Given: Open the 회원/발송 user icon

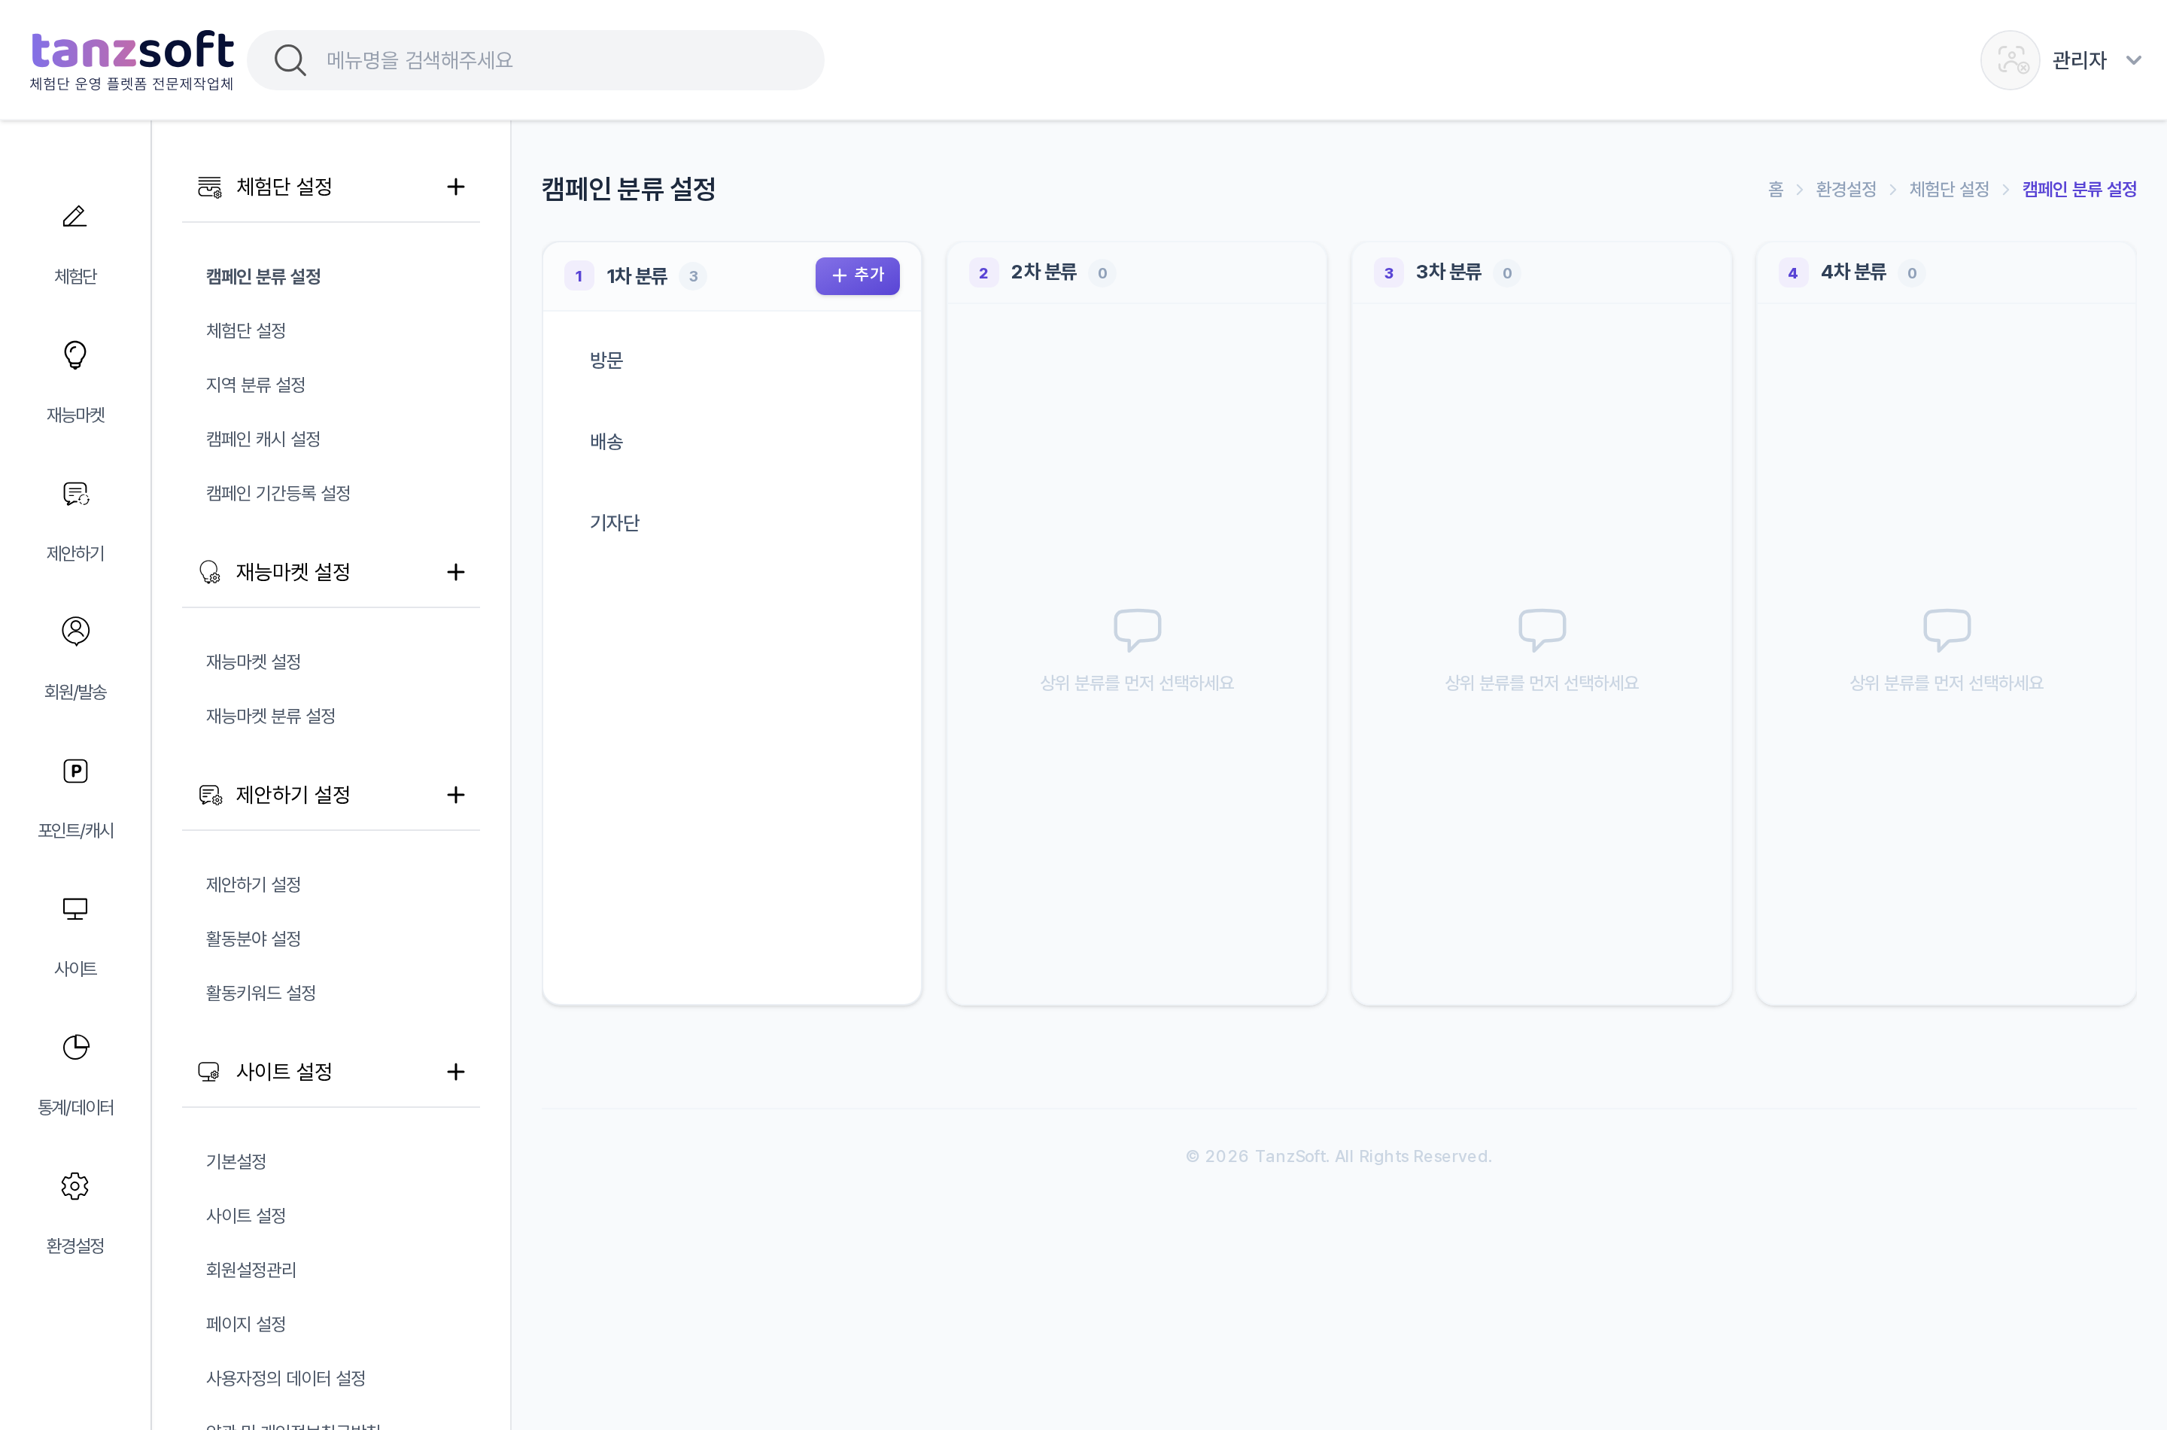Looking at the screenshot, I should (74, 631).
